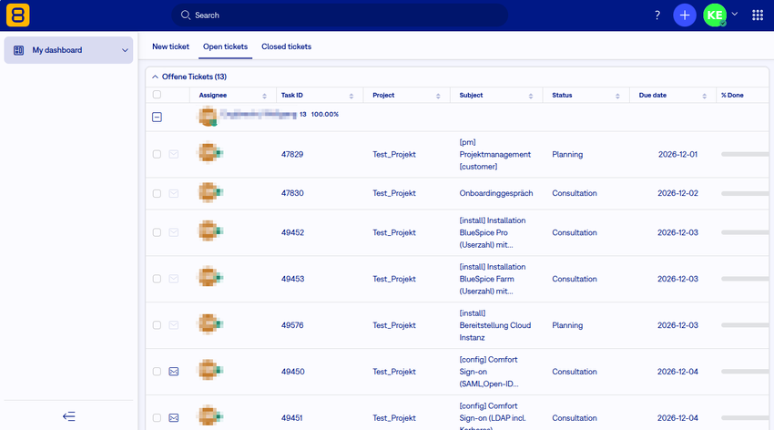Open the help question mark icon
The image size is (774, 430).
click(657, 15)
